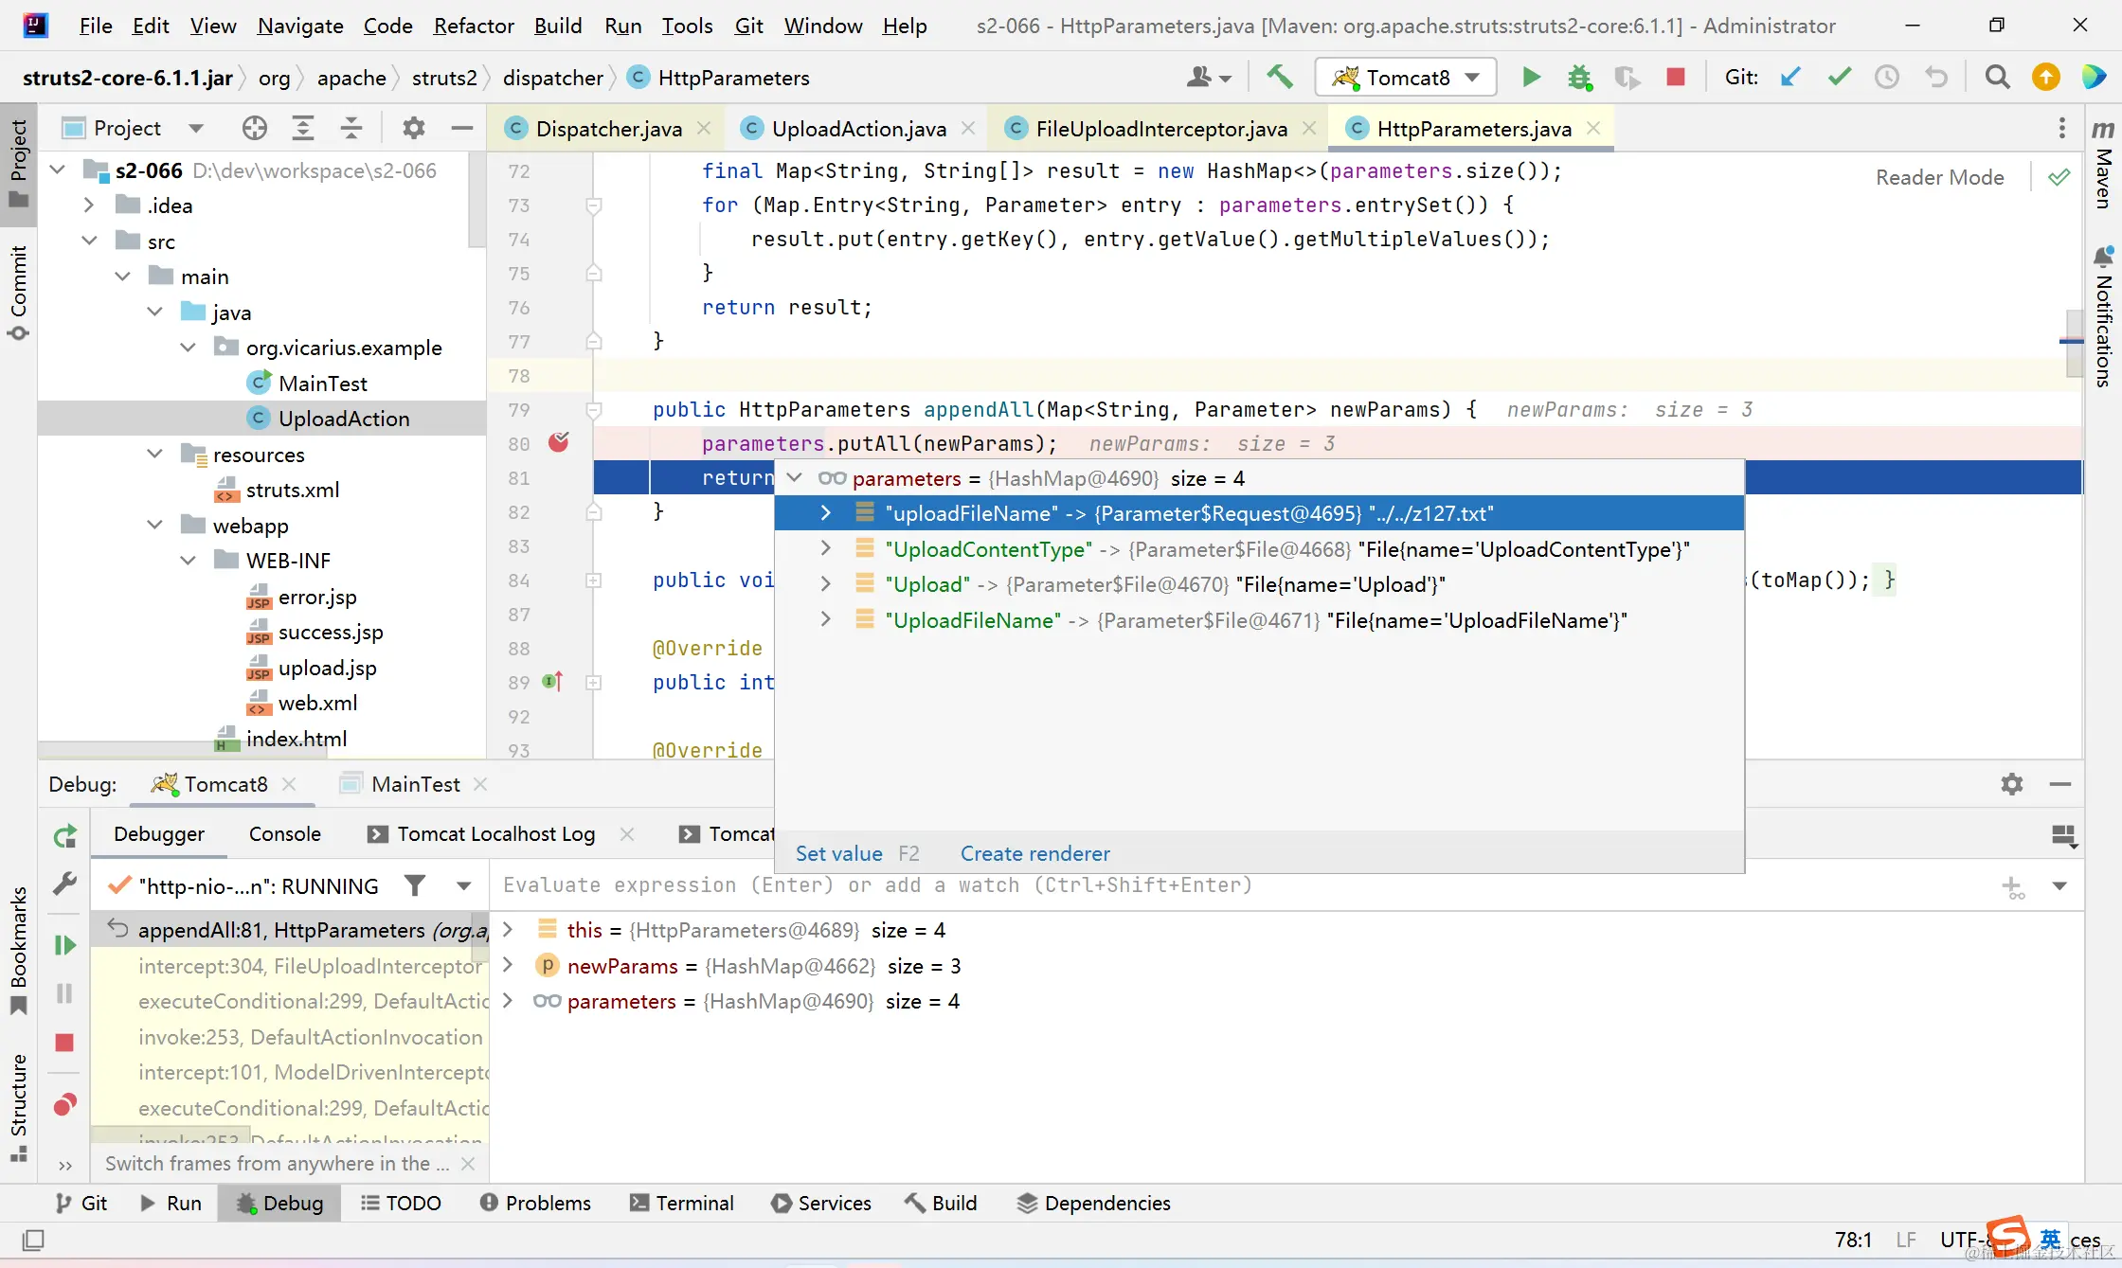The height and width of the screenshot is (1268, 2122).
Task: Click Select Opened File target icon
Action: click(x=254, y=128)
